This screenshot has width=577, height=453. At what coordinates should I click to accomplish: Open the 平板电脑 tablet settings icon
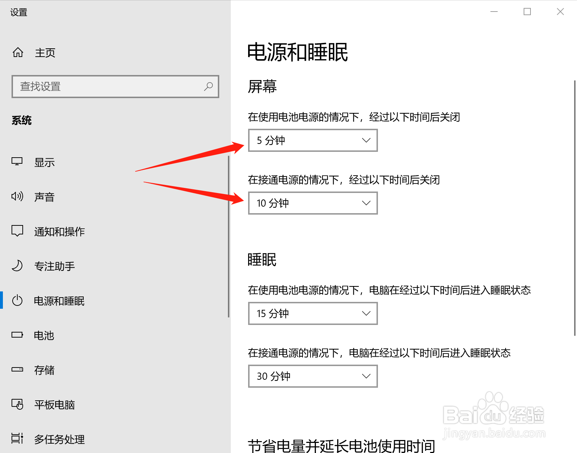point(17,404)
